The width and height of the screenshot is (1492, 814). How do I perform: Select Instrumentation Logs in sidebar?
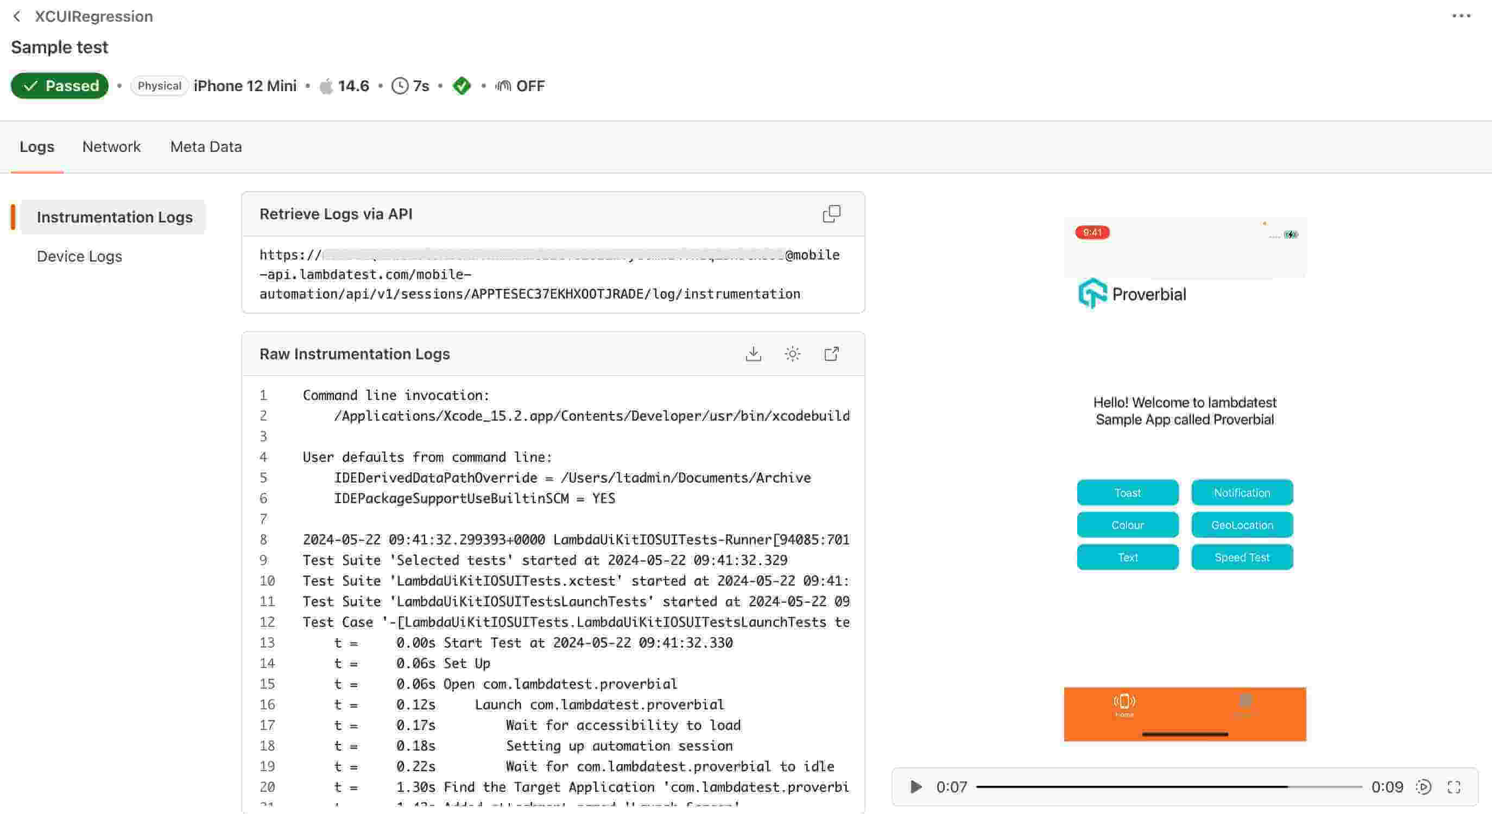coord(114,217)
